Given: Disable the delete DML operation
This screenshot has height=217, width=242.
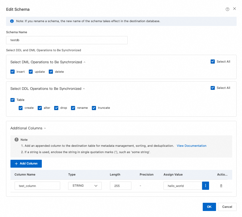Looking at the screenshot, I should point(51,72).
